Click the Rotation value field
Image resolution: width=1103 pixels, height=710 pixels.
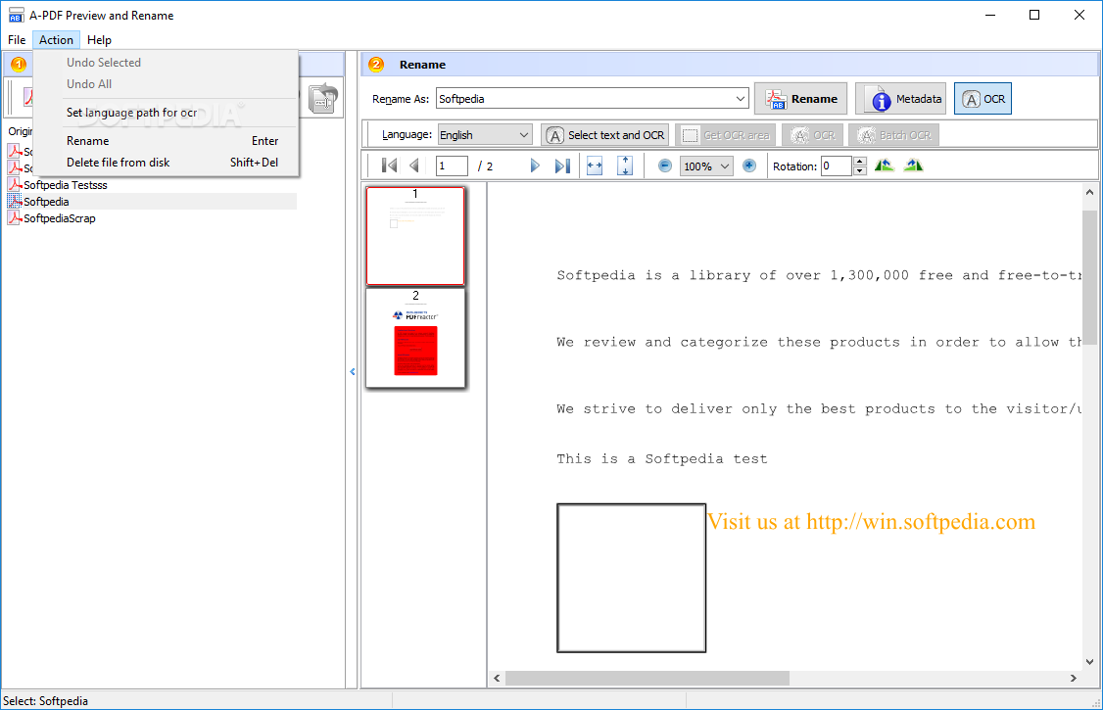tap(837, 166)
